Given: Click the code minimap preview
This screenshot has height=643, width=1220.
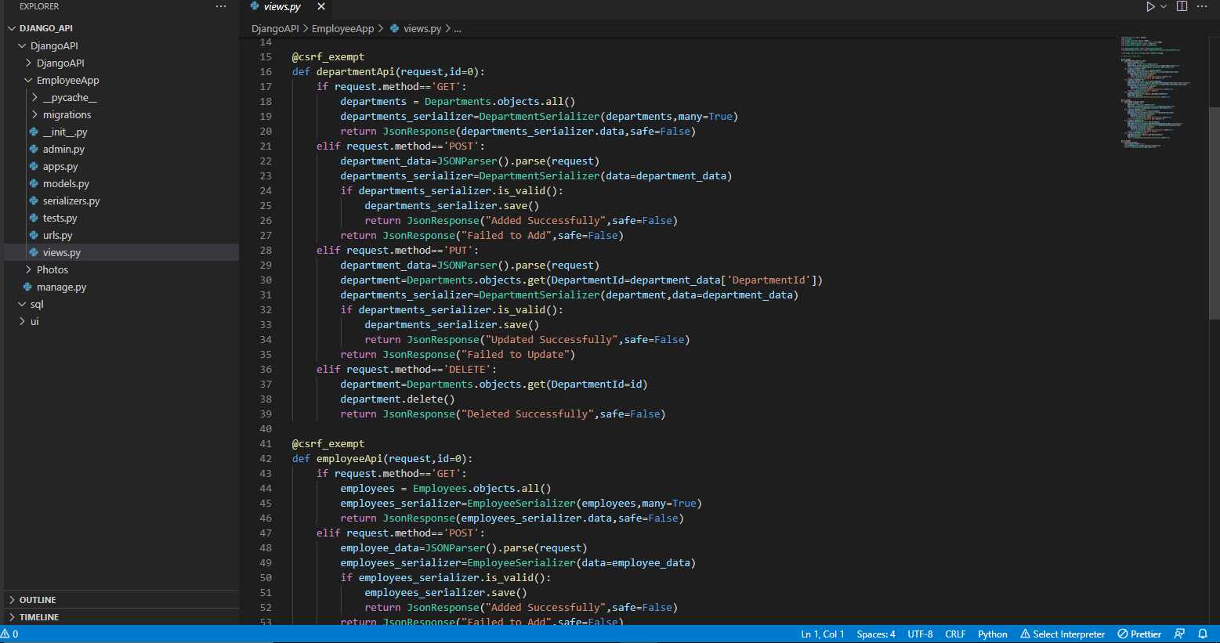Looking at the screenshot, I should [1156, 94].
